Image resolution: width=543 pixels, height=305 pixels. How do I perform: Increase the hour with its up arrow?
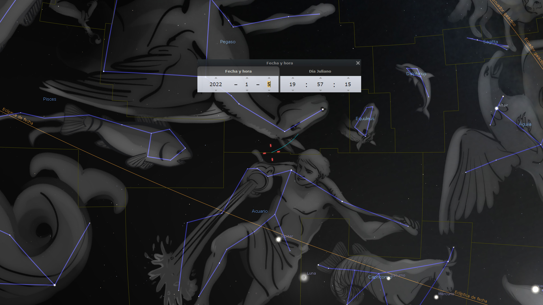(x=293, y=78)
